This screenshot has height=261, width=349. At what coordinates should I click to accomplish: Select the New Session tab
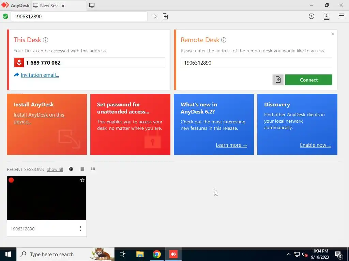(x=59, y=5)
